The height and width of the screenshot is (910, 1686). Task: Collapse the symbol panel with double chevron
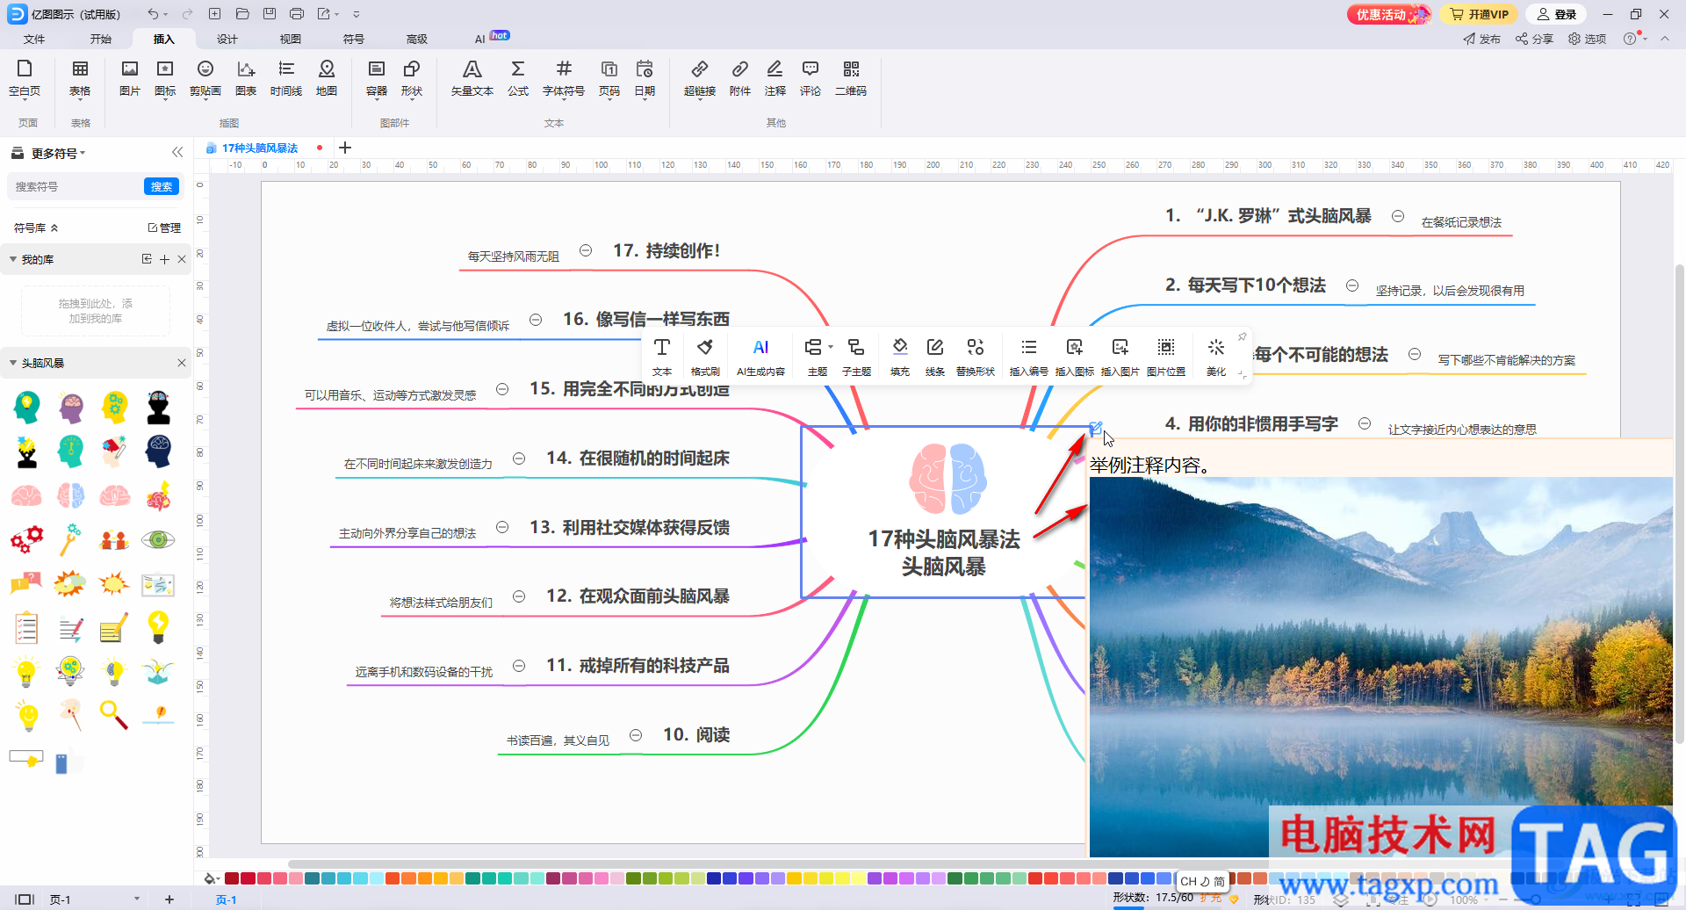(177, 152)
